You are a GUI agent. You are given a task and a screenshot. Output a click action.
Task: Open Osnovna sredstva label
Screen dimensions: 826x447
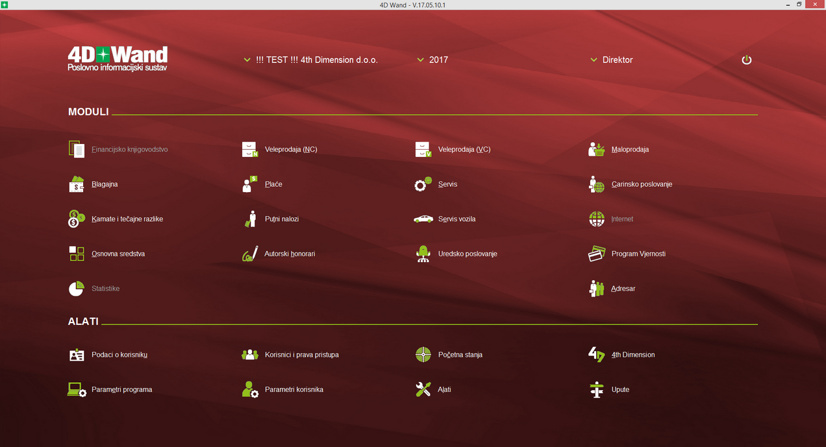tap(118, 254)
